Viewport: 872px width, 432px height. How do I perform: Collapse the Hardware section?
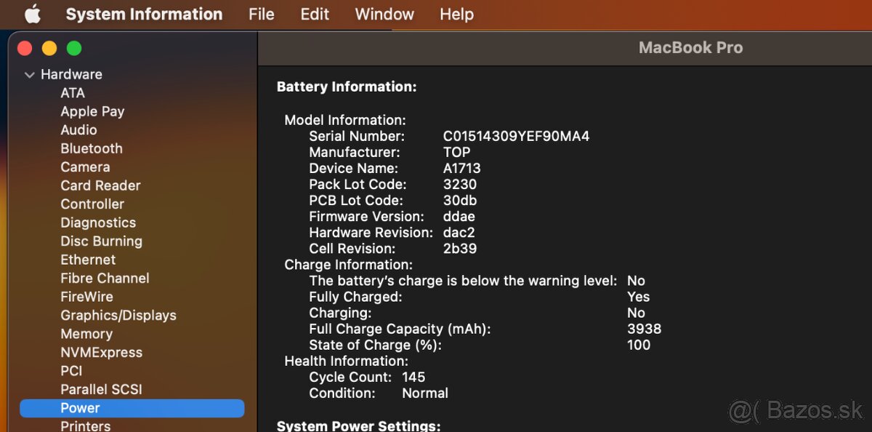tap(29, 74)
